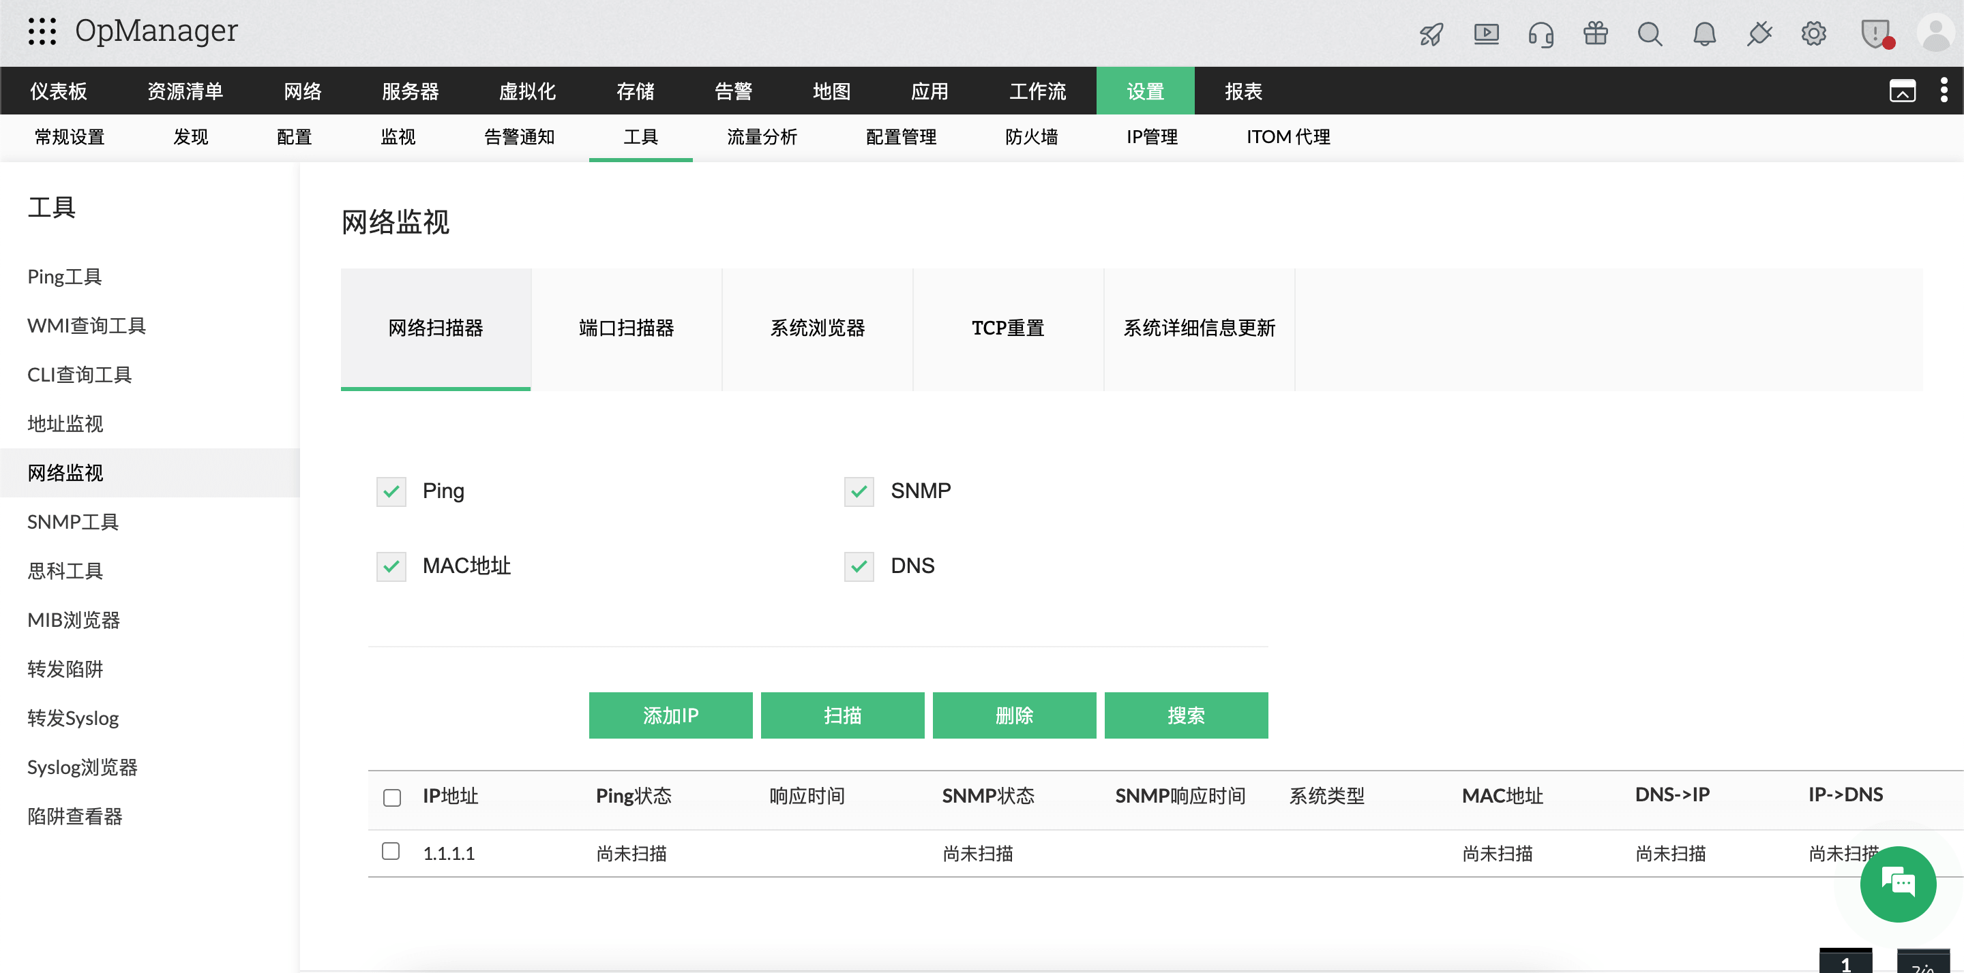Check the 1.1.1.1 row checkbox

(391, 851)
